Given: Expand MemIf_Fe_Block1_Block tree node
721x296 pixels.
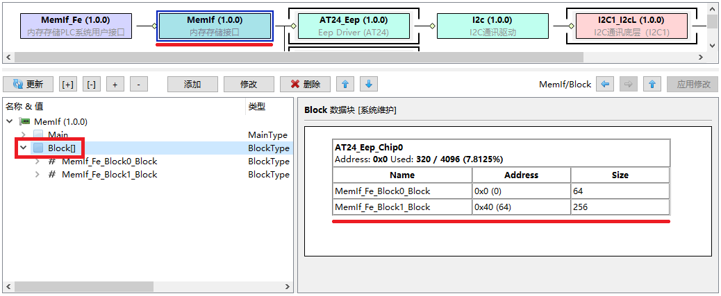Looking at the screenshot, I should (37, 175).
